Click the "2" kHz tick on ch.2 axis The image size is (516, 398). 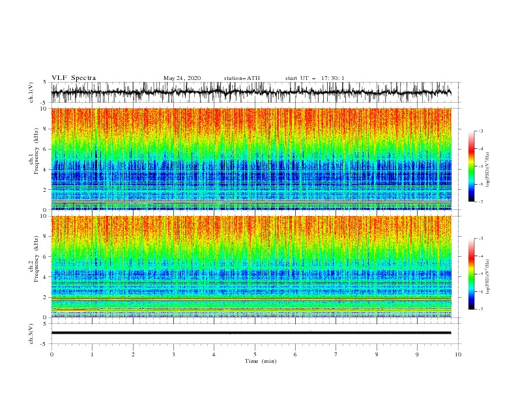point(46,297)
